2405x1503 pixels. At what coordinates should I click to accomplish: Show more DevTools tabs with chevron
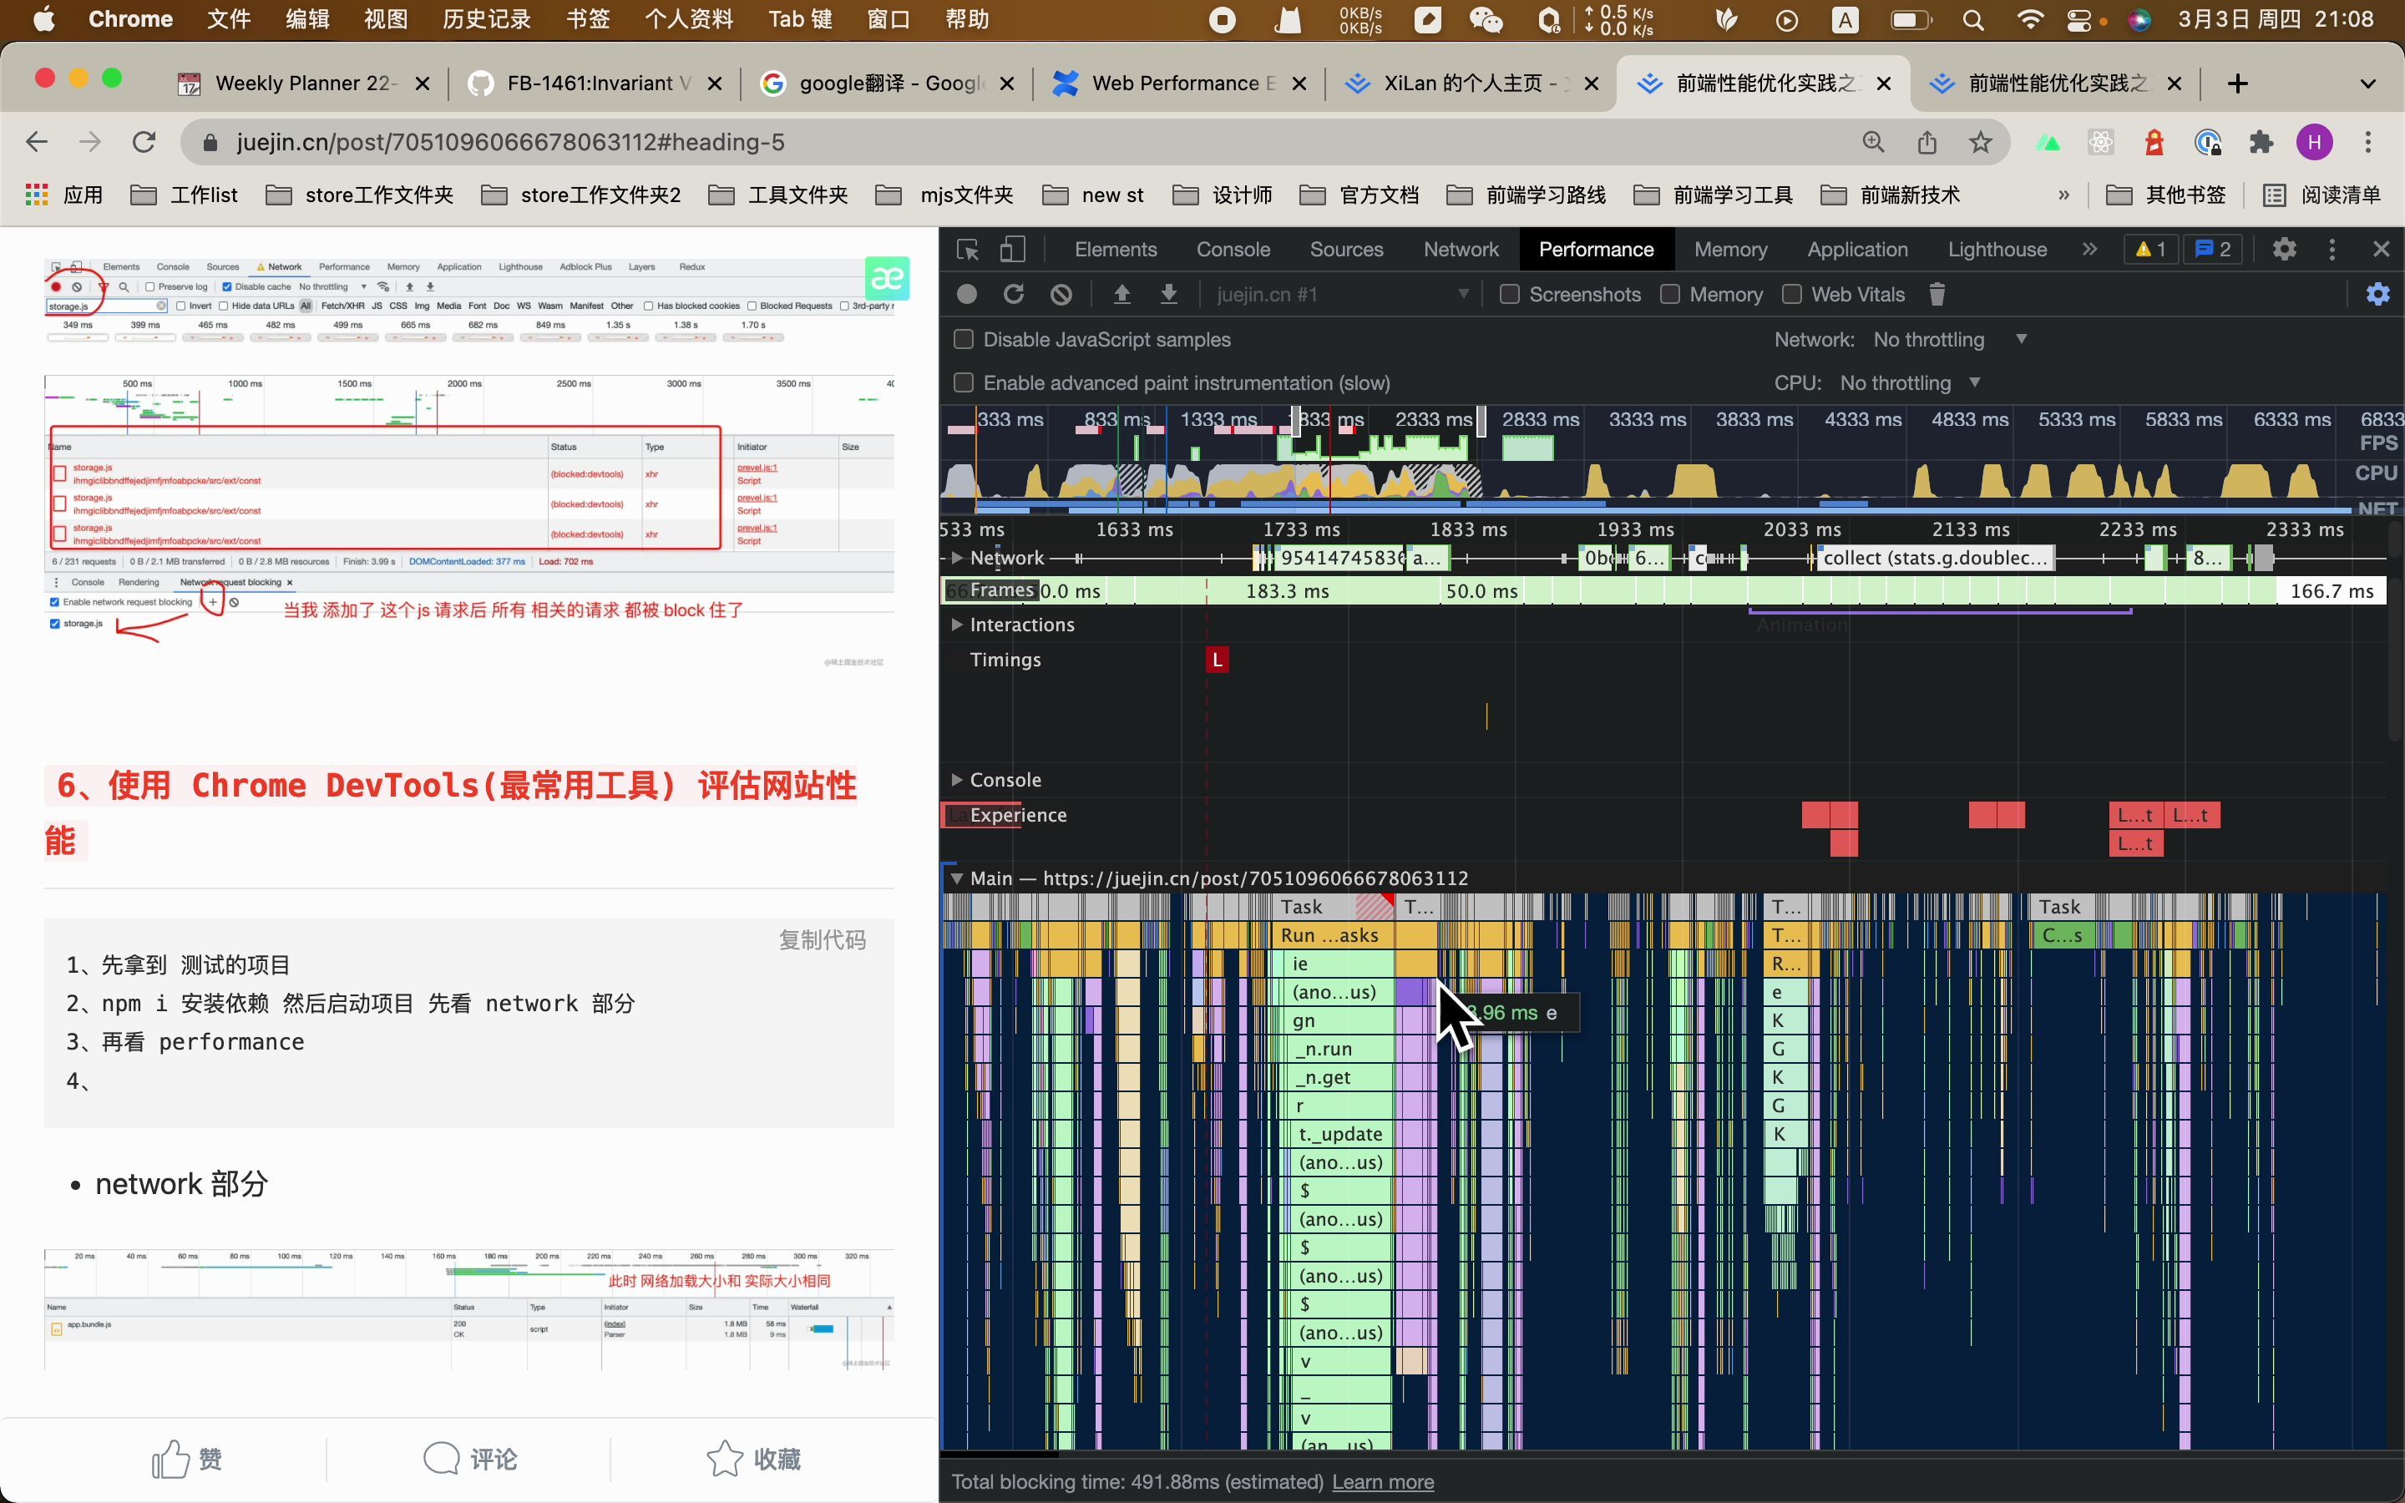tap(2089, 250)
